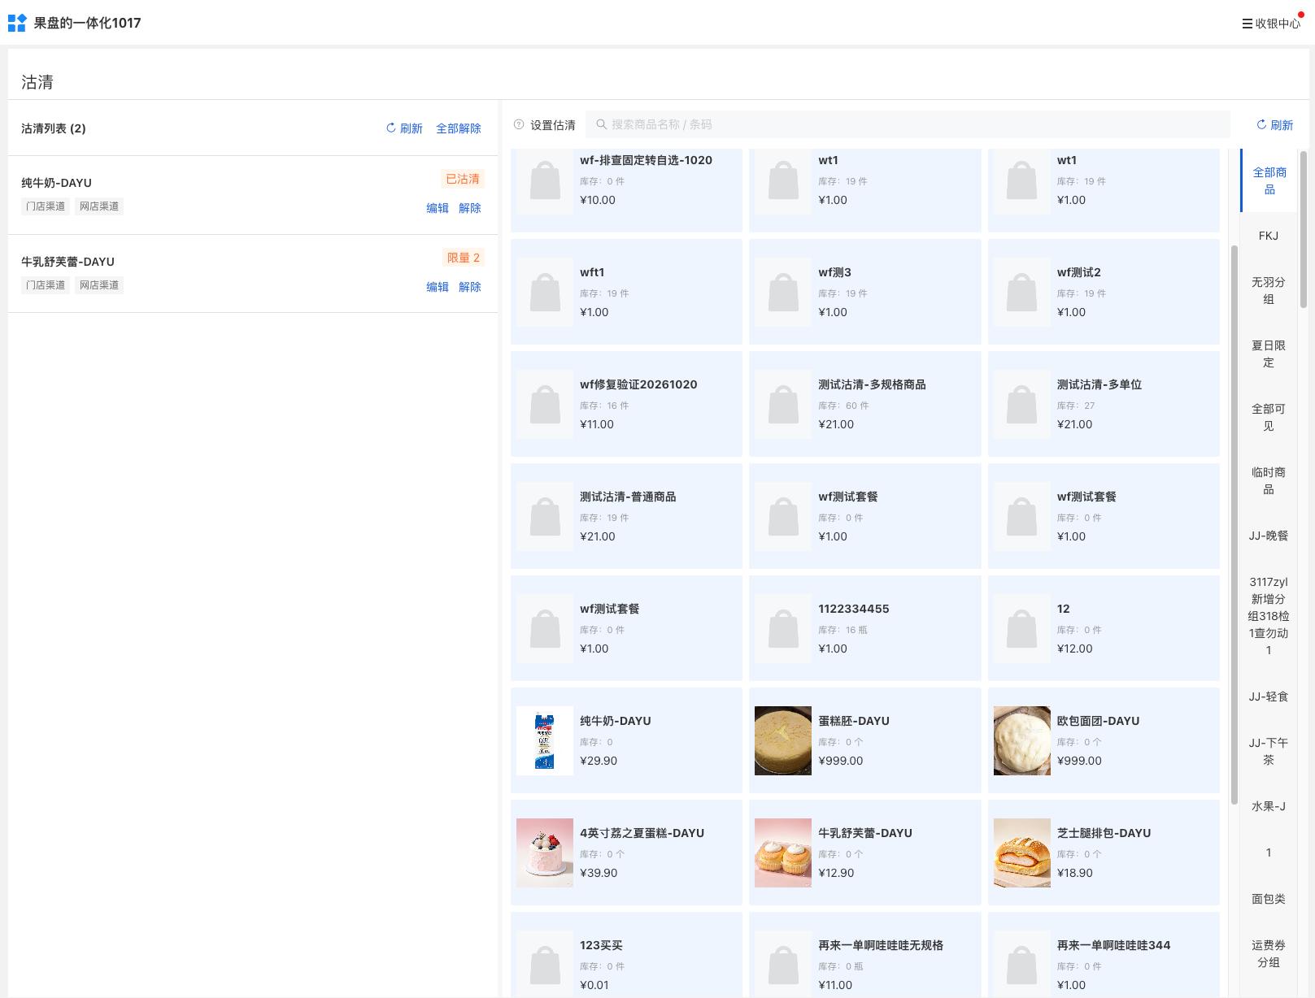Open the JJ-晚餐 category
The height and width of the screenshot is (998, 1315).
1269,536
